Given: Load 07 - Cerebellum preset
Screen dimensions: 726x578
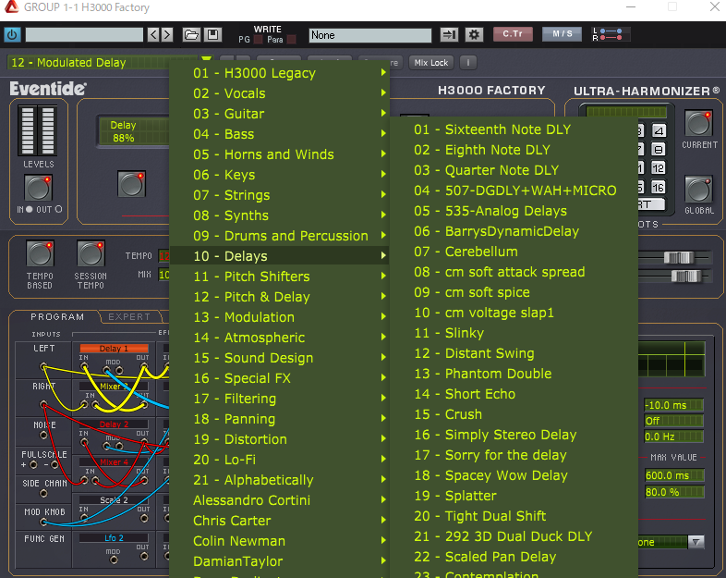Looking at the screenshot, I should [x=514, y=252].
